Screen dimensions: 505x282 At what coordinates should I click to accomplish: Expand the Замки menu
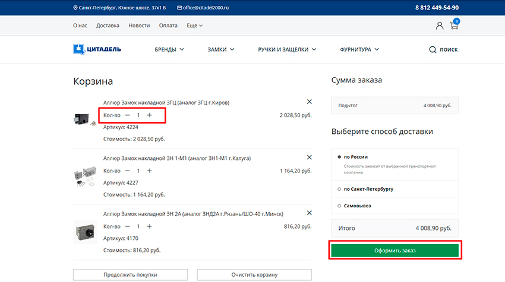pyautogui.click(x=221, y=49)
